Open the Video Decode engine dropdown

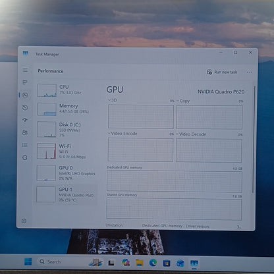click(191, 134)
